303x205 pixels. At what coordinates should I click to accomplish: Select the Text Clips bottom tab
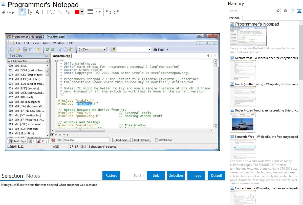pyautogui.click(x=17, y=141)
